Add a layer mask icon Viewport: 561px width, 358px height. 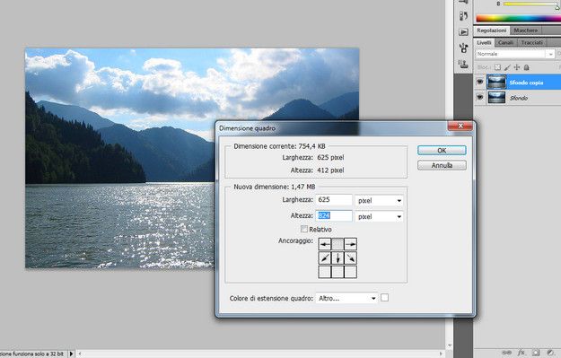point(536,353)
